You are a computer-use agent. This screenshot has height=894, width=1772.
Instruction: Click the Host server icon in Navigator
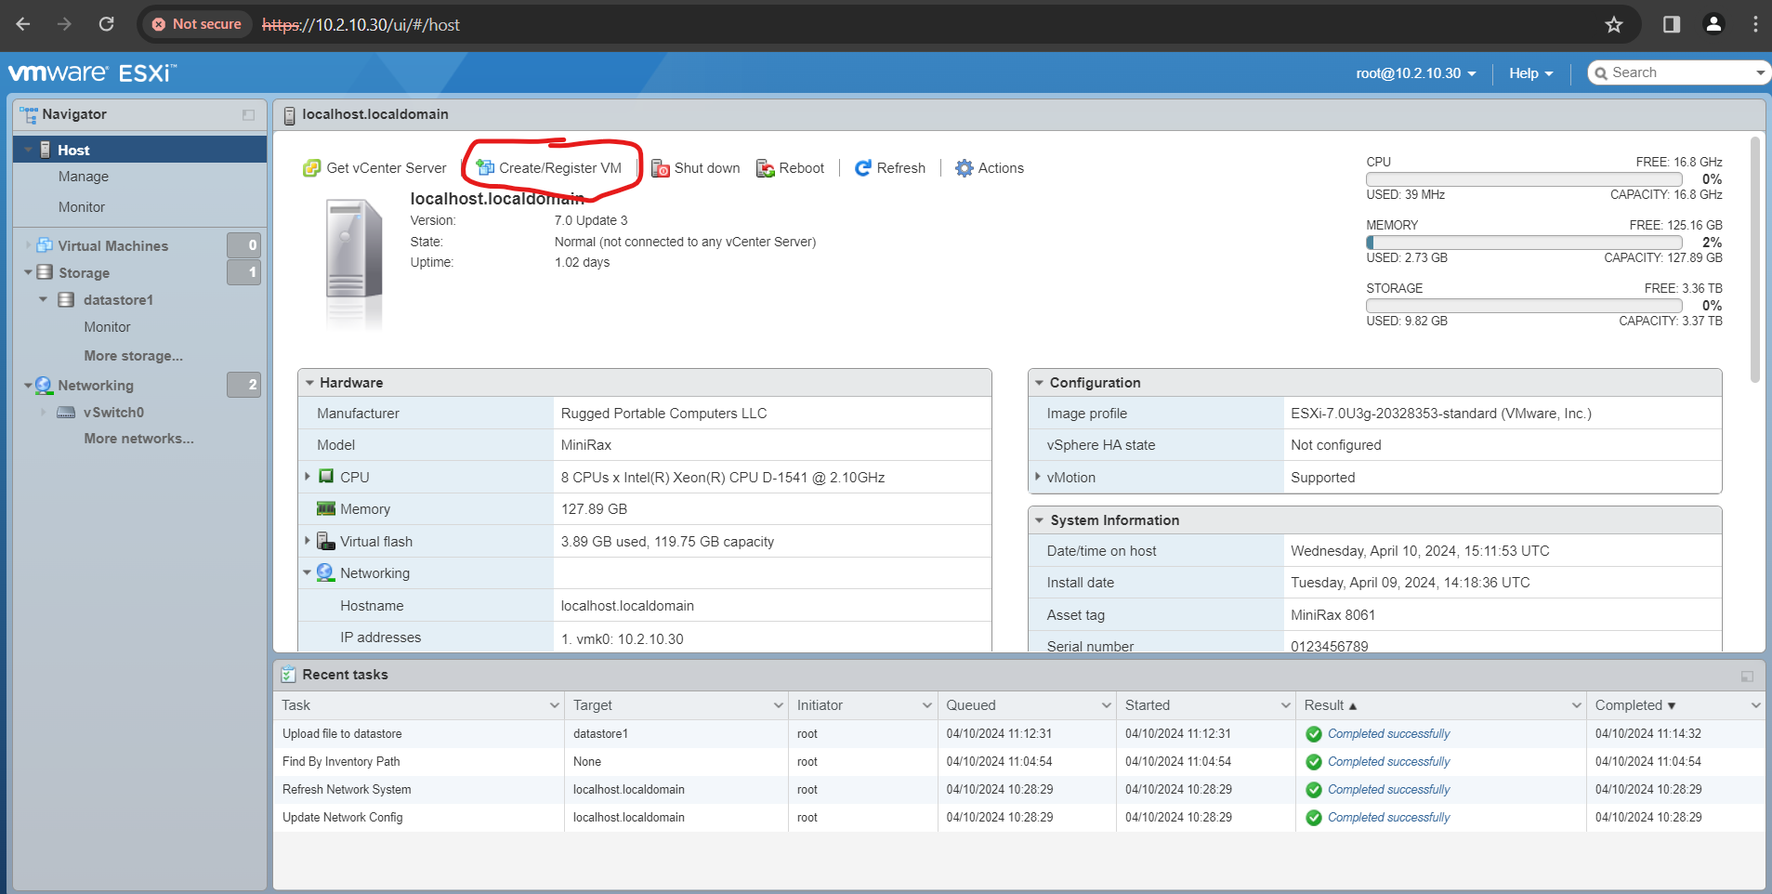(x=46, y=150)
